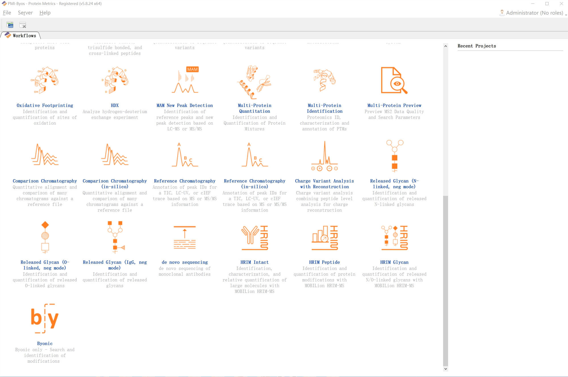
Task: Open the Server menu
Action: (x=25, y=13)
